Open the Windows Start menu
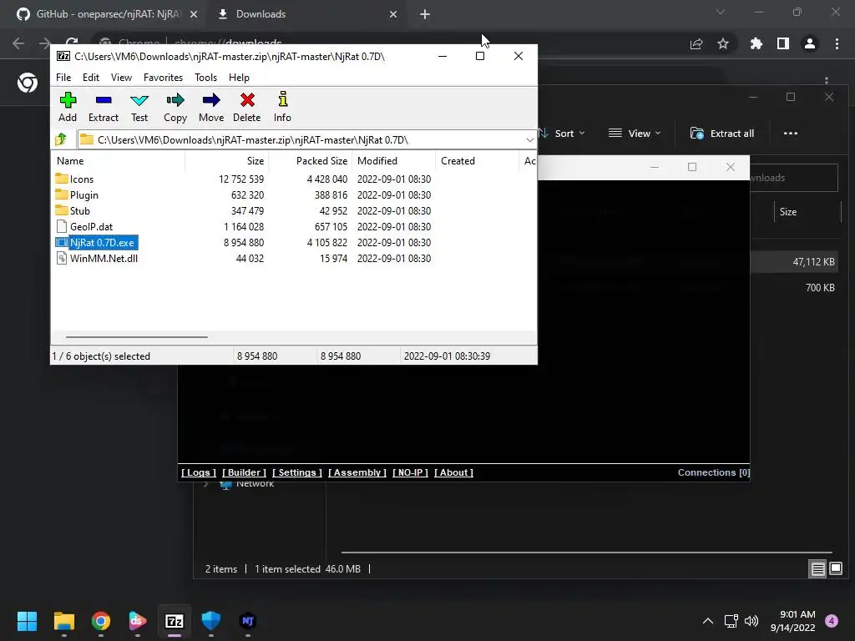Screen dimensions: 855x641 27,621
